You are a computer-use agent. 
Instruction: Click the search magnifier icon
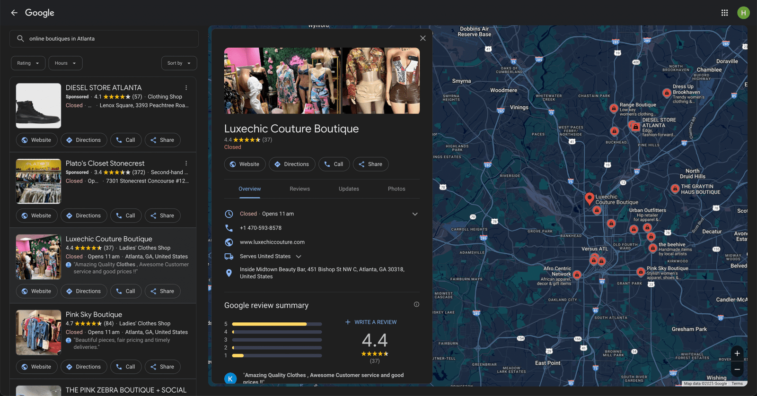coord(20,39)
